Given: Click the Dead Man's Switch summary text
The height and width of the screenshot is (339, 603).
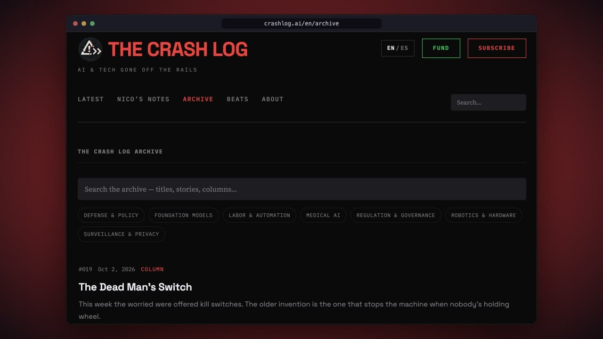Looking at the screenshot, I should (294, 310).
